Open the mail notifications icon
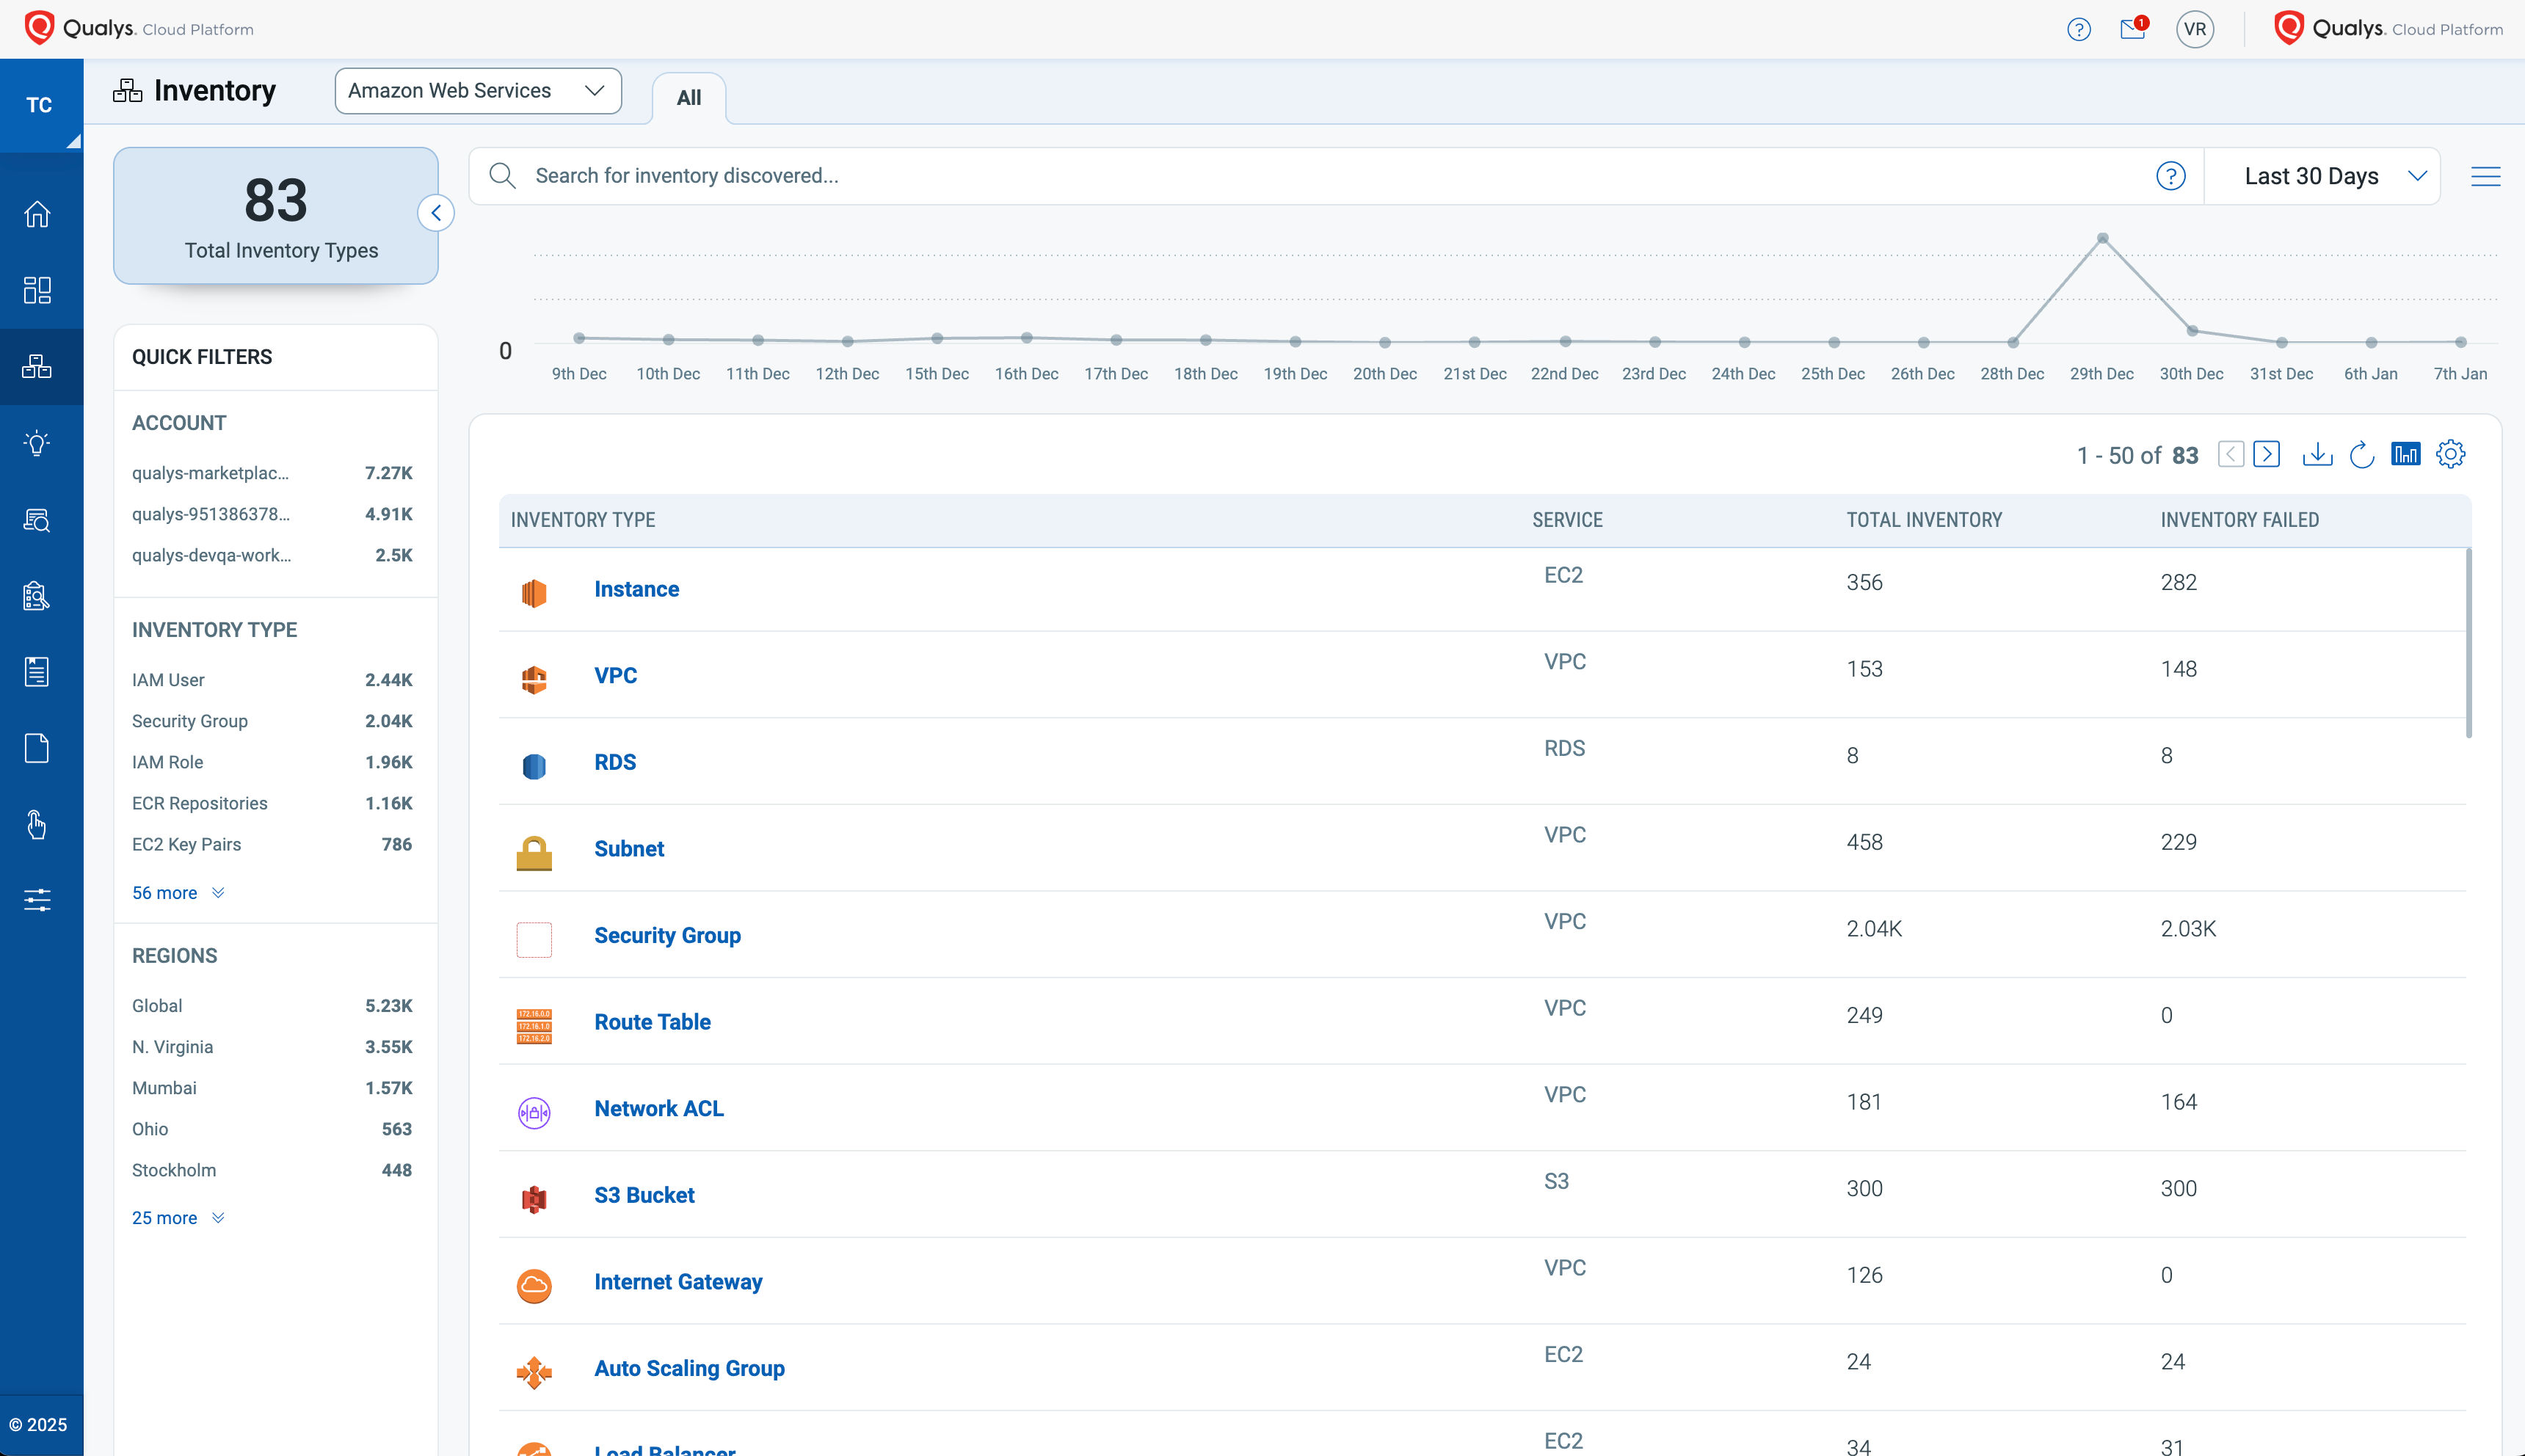The width and height of the screenshot is (2525, 1456). tap(2133, 28)
